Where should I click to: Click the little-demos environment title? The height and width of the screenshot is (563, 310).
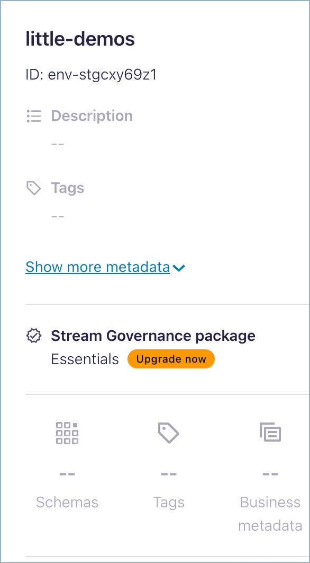click(80, 39)
